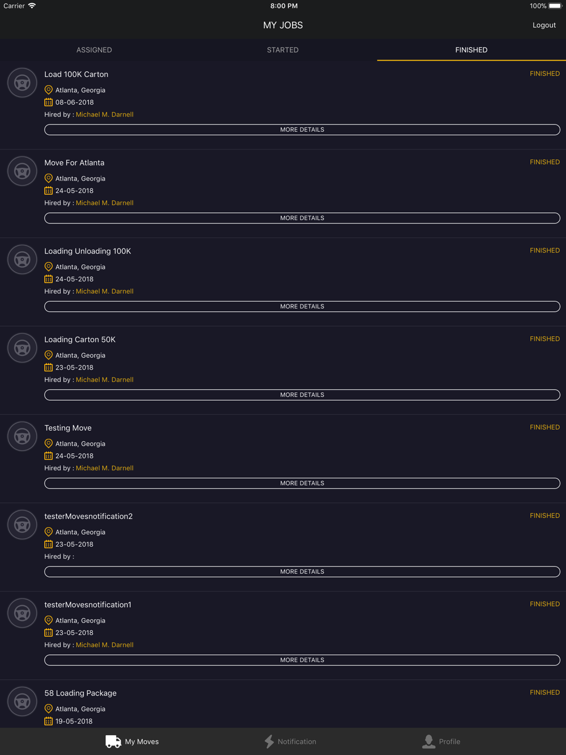Viewport: 566px width, 755px height.
Task: Show MORE DETAILS for Loading Unloading 100K
Action: (x=302, y=306)
